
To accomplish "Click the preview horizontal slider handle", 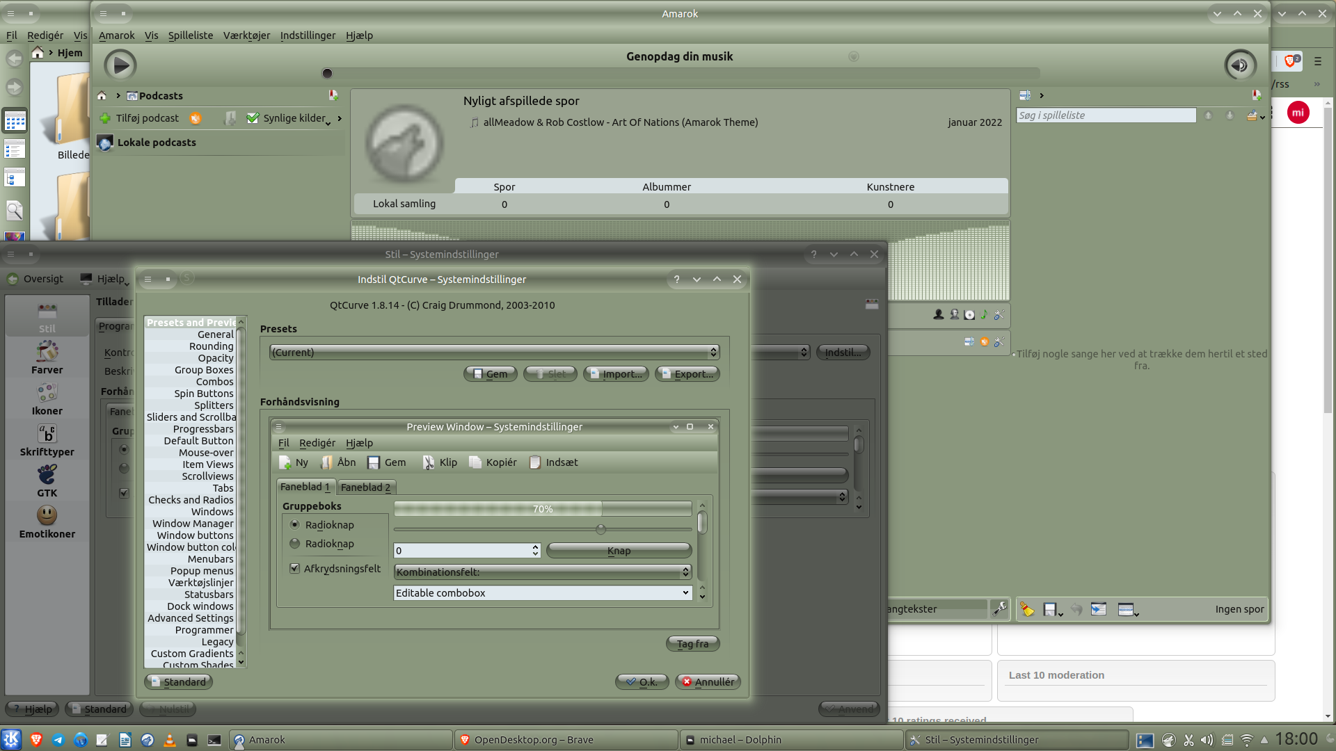I will [x=601, y=529].
